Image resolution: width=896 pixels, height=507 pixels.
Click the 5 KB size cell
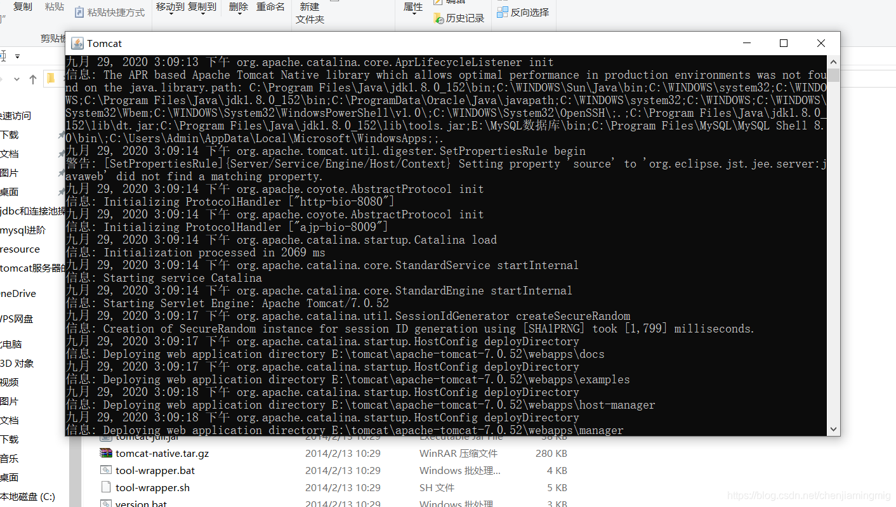coord(557,487)
